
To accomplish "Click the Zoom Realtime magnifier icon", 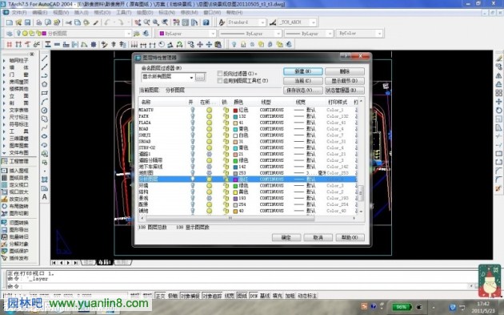I will pyautogui.click(x=147, y=22).
